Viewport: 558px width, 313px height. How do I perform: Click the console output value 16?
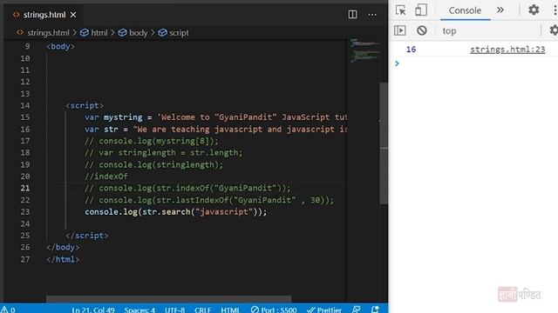(411, 50)
